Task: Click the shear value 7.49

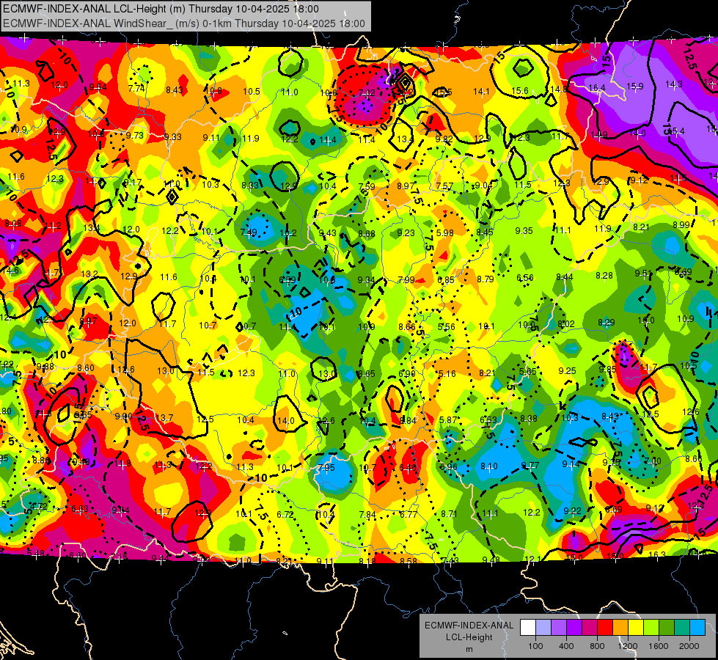Action: pos(249,232)
